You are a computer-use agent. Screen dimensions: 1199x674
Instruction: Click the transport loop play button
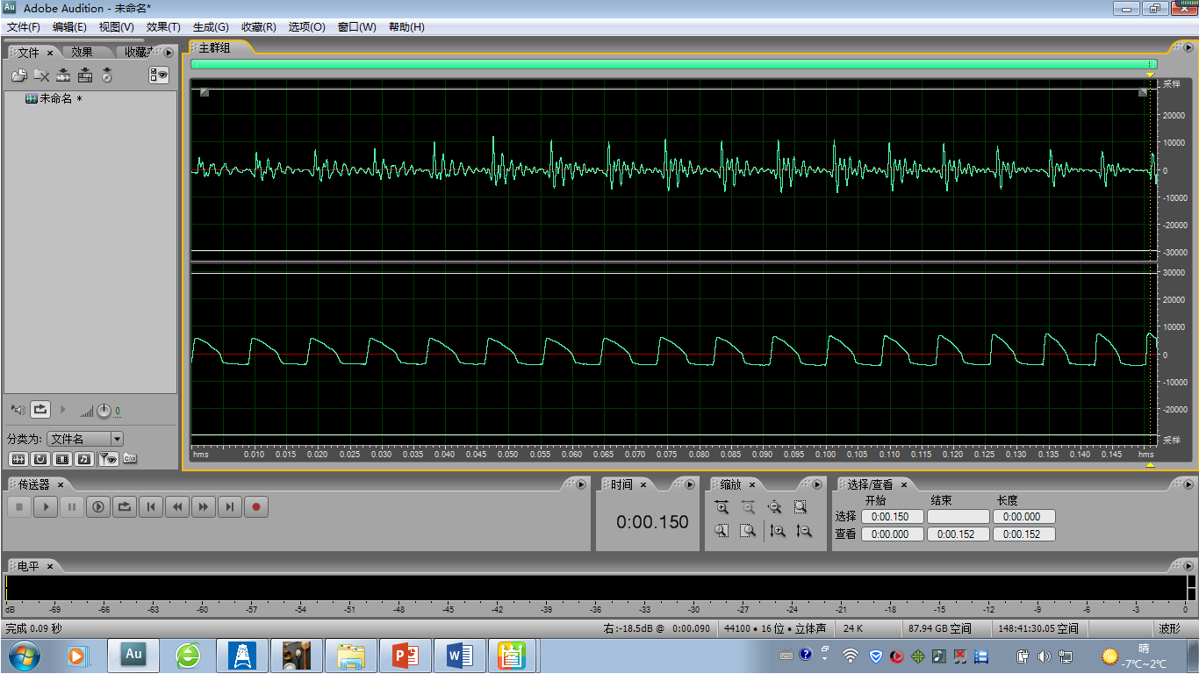pos(125,506)
